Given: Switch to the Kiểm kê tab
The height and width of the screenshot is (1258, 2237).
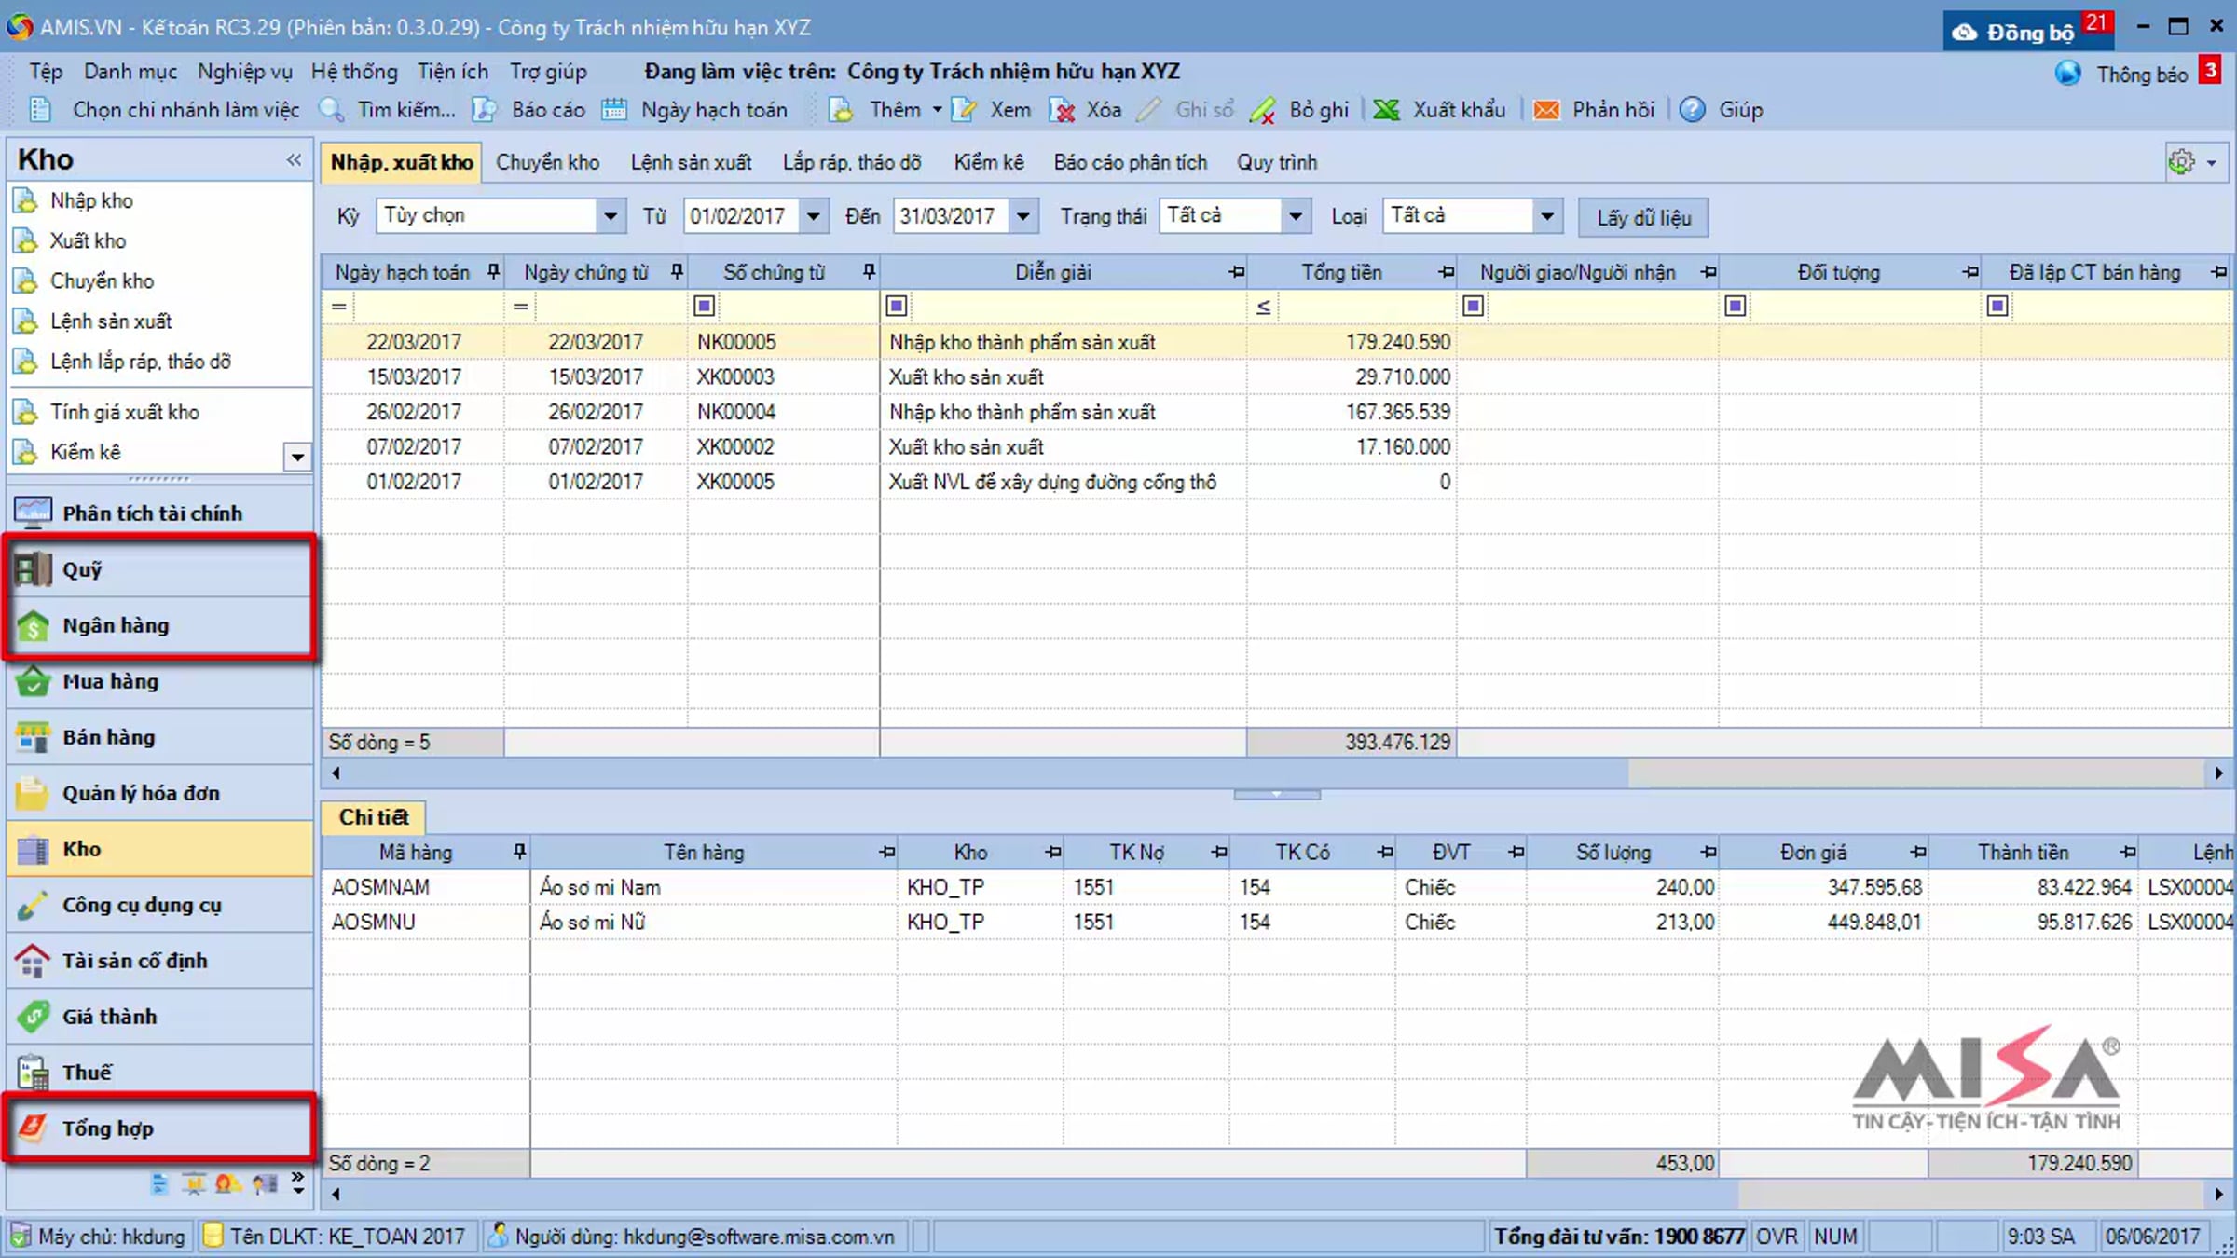Looking at the screenshot, I should pyautogui.click(x=989, y=162).
